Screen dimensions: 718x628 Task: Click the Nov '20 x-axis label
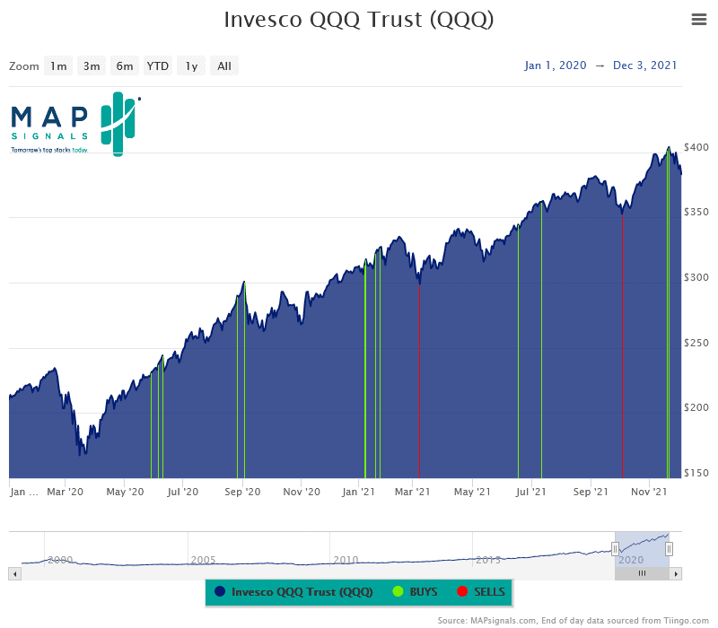pos(302,492)
